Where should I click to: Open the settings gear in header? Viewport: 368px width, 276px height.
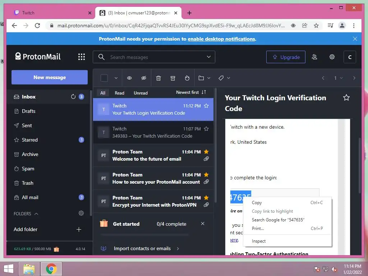point(332,57)
